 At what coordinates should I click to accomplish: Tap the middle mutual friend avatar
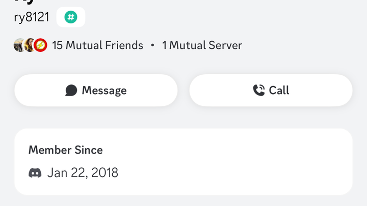pos(30,45)
